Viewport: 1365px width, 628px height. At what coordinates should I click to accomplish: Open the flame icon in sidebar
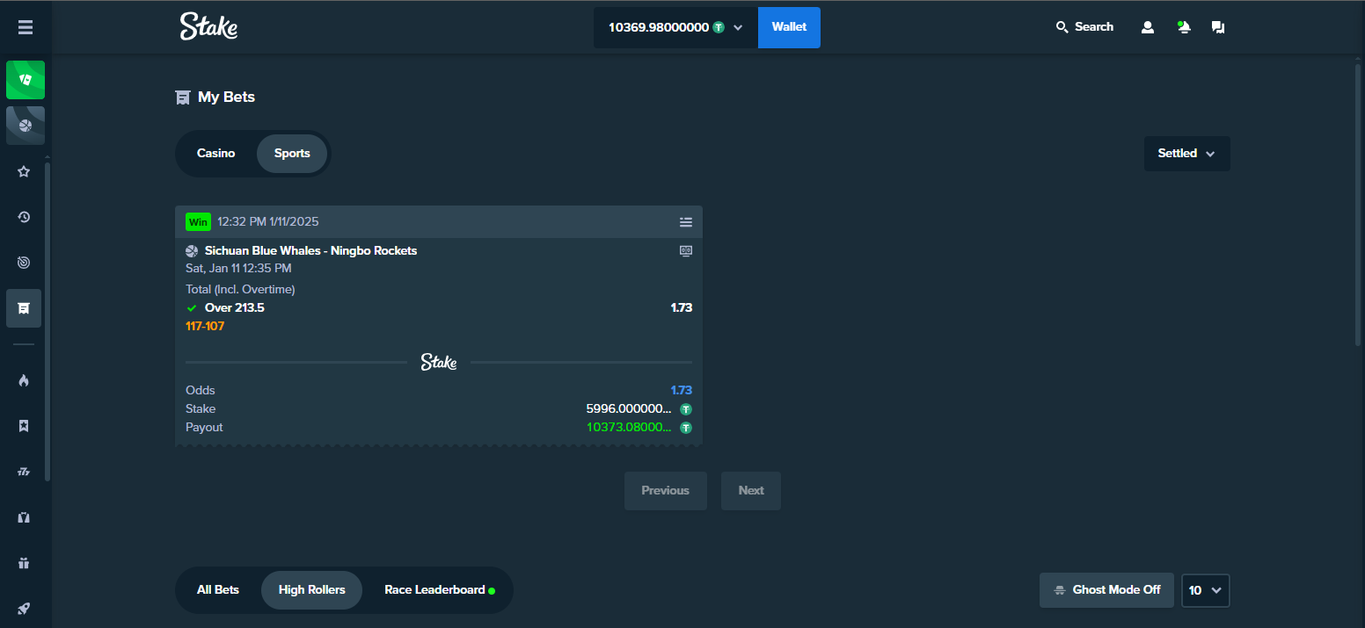25,380
